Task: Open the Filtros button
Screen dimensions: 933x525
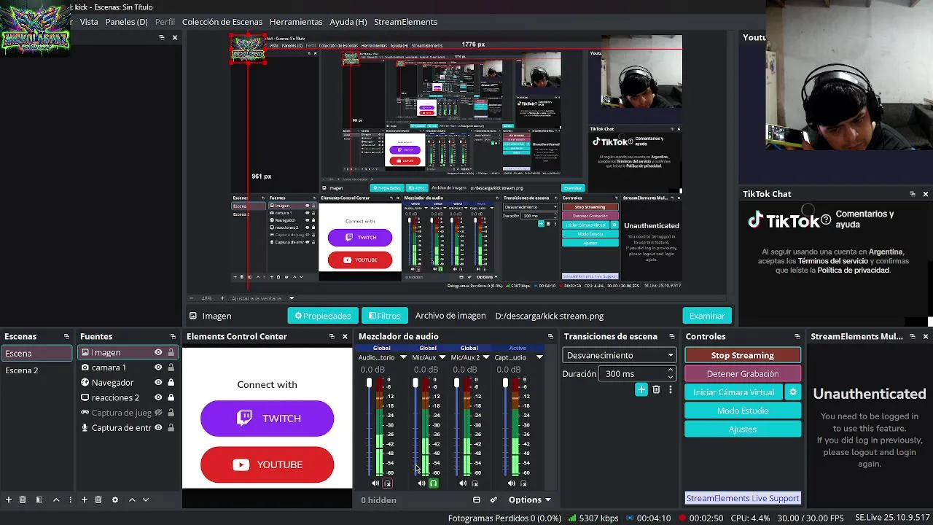Action: coord(384,316)
